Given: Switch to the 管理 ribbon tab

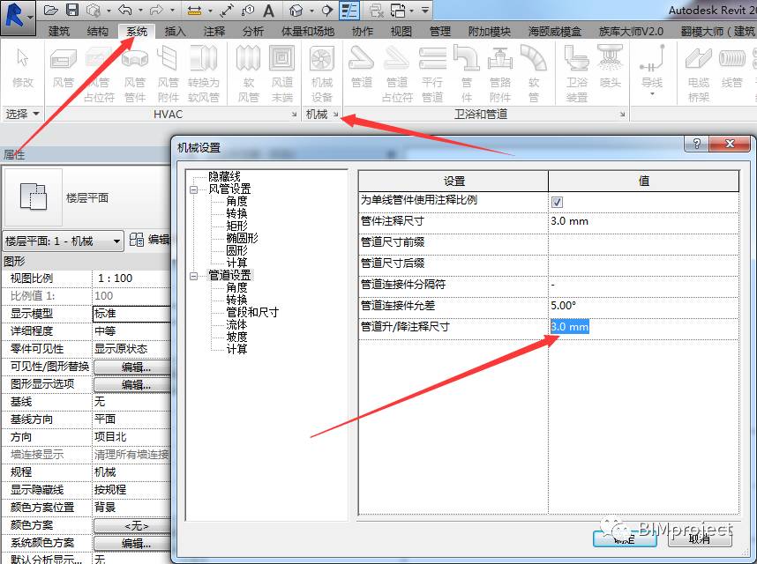Looking at the screenshot, I should click(439, 32).
